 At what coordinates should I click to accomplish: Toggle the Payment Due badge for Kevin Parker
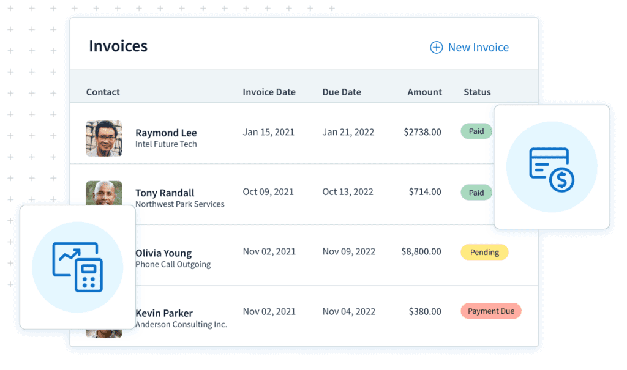coord(490,311)
